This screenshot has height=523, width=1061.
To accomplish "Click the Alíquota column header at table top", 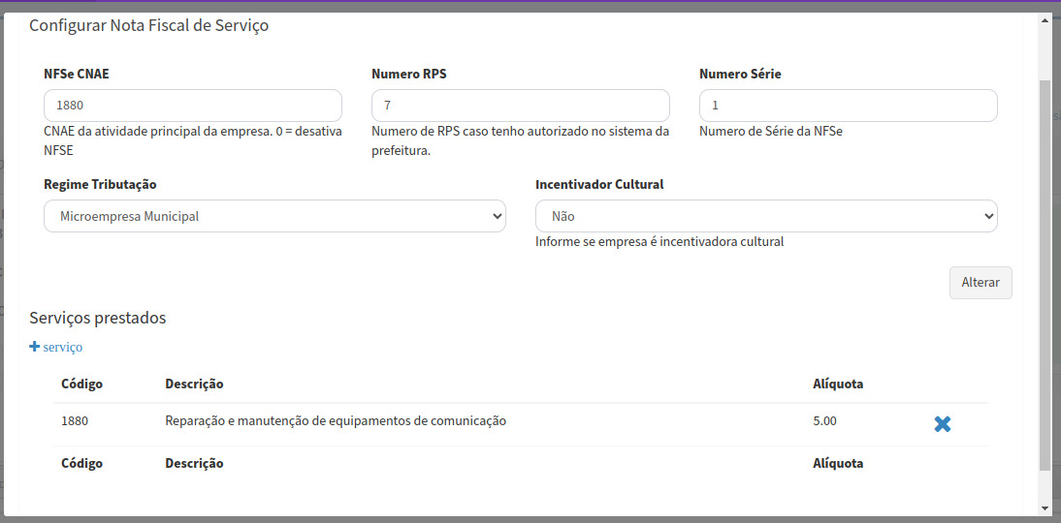I will click(x=837, y=384).
